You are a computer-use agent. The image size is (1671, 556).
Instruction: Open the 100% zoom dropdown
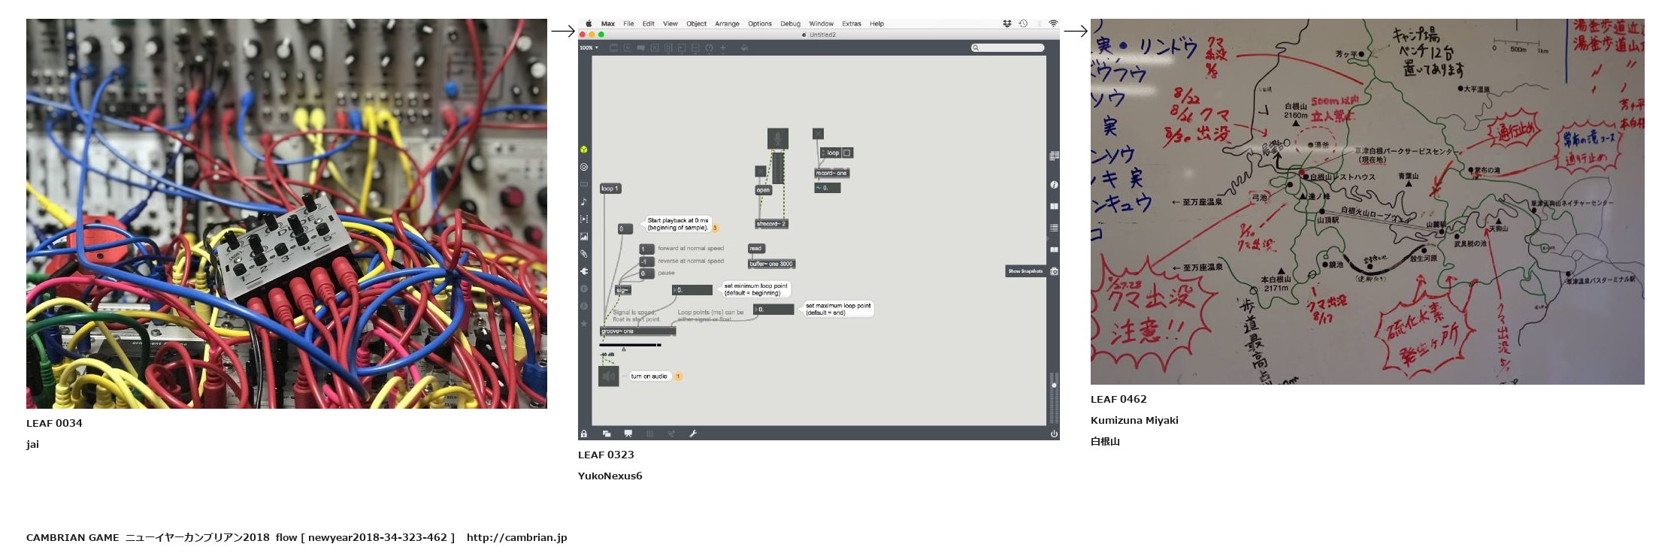[589, 48]
